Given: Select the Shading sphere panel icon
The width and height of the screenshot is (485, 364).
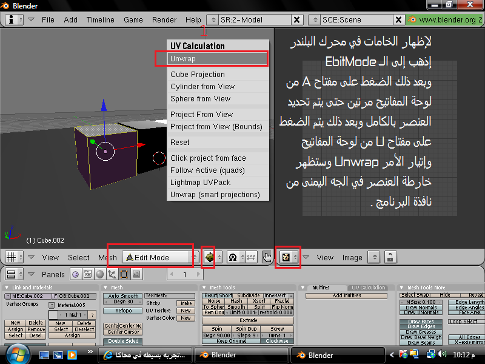Looking at the screenshot, I should pos(100,274).
